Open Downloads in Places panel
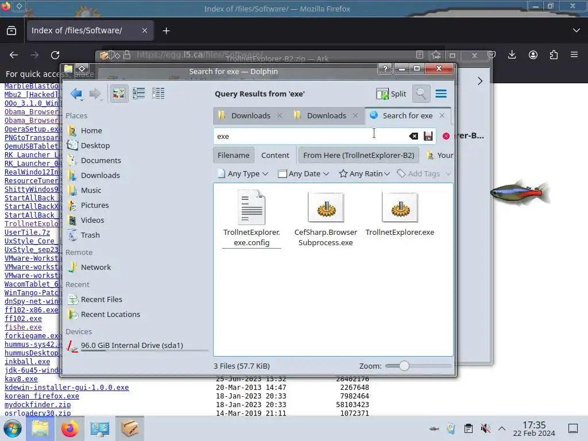This screenshot has width=588, height=441. (100, 176)
